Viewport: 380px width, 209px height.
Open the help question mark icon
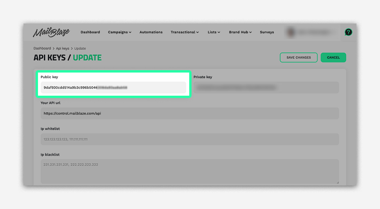pos(348,32)
